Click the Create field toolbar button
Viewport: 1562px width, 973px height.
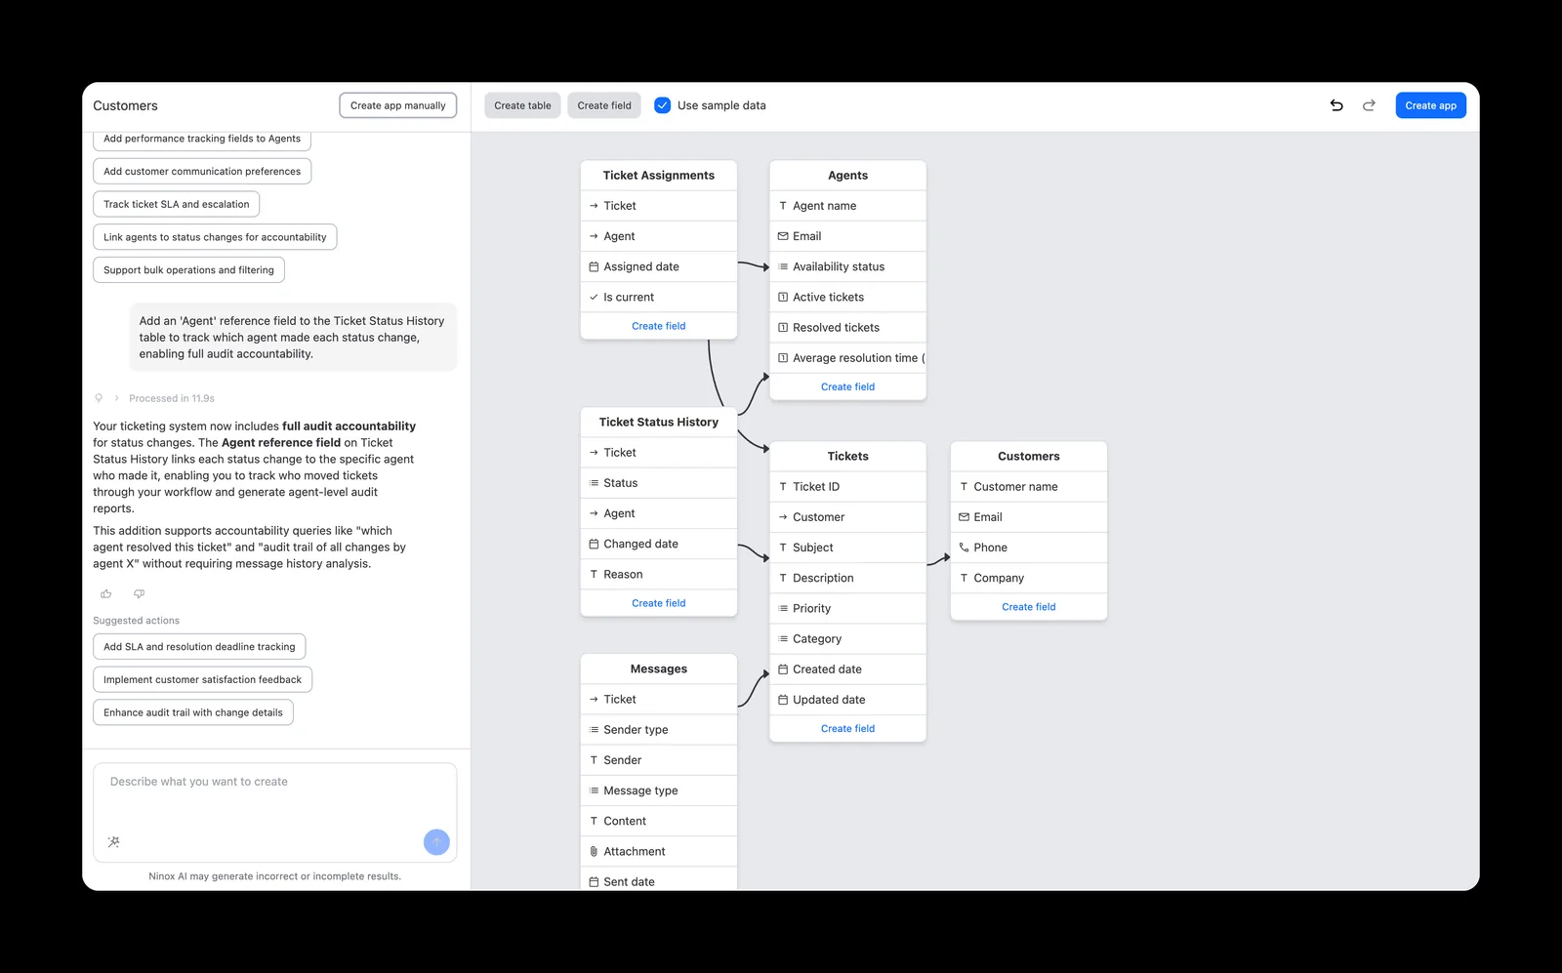tap(604, 105)
